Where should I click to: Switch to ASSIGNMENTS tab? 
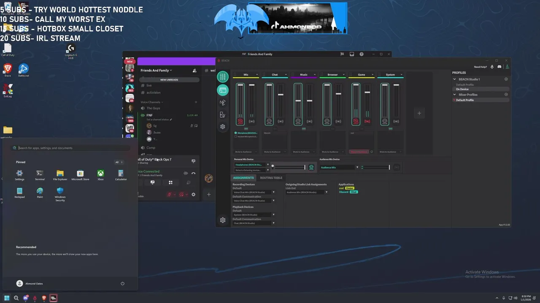[x=243, y=178]
